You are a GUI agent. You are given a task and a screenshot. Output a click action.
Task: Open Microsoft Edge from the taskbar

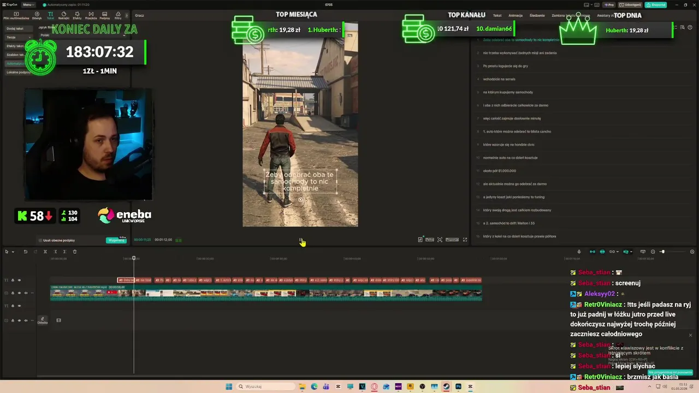314,386
